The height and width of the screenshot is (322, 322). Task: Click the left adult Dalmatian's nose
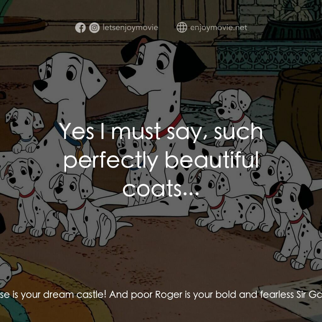tap(40, 85)
